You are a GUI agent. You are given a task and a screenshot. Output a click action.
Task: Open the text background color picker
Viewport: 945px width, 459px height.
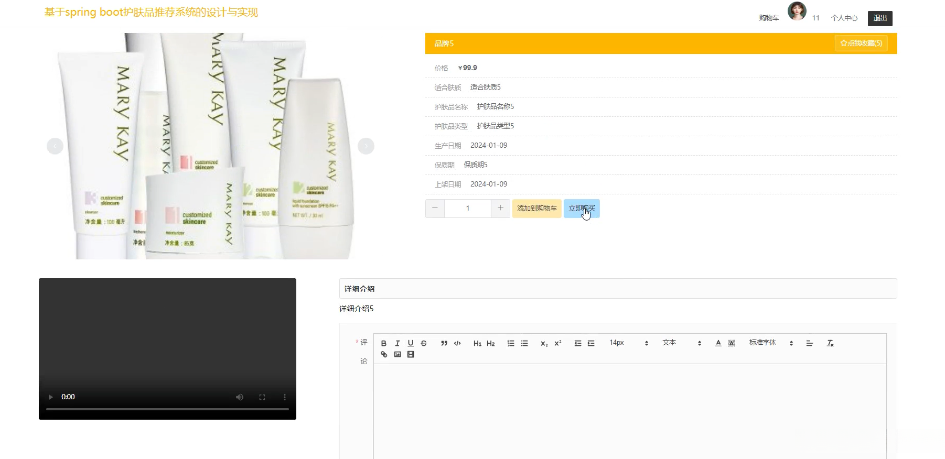tap(732, 343)
